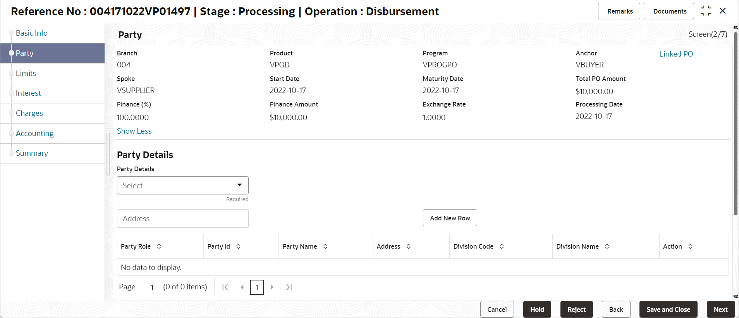Sort by Division Name column arrows

[607, 246]
